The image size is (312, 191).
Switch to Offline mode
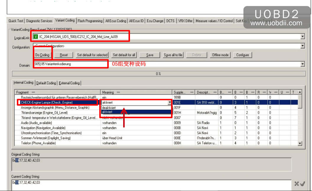220,55
